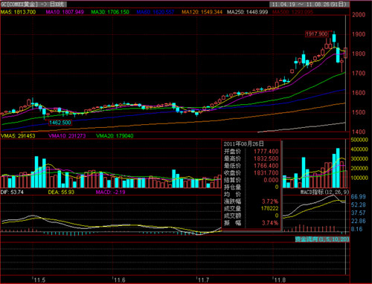Select the green MA30 1706.150 label
The image size is (372, 284).
[110, 12]
